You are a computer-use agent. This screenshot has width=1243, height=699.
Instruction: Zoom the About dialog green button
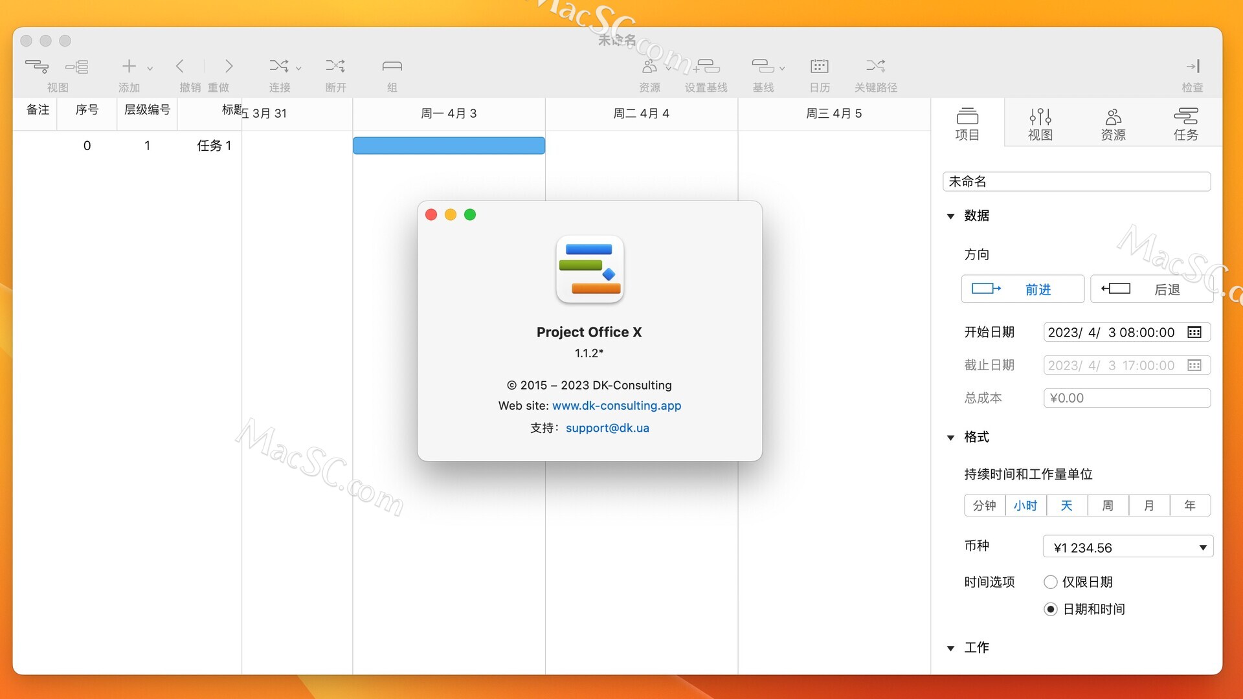tap(470, 215)
